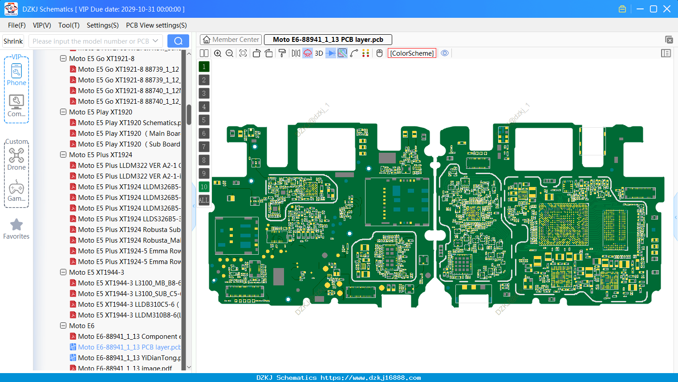The image size is (678, 382).
Task: Switch to 3D view
Action: click(319, 53)
